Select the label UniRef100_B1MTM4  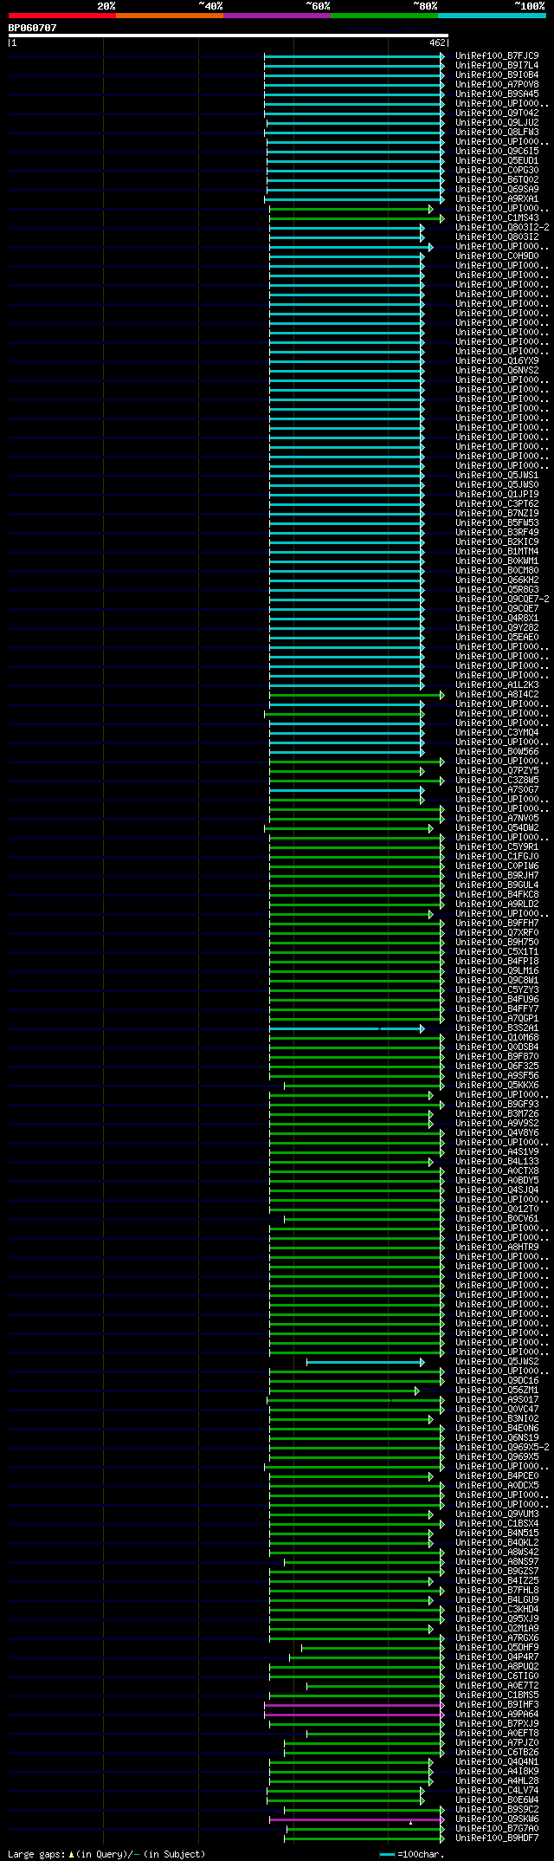[x=497, y=551]
